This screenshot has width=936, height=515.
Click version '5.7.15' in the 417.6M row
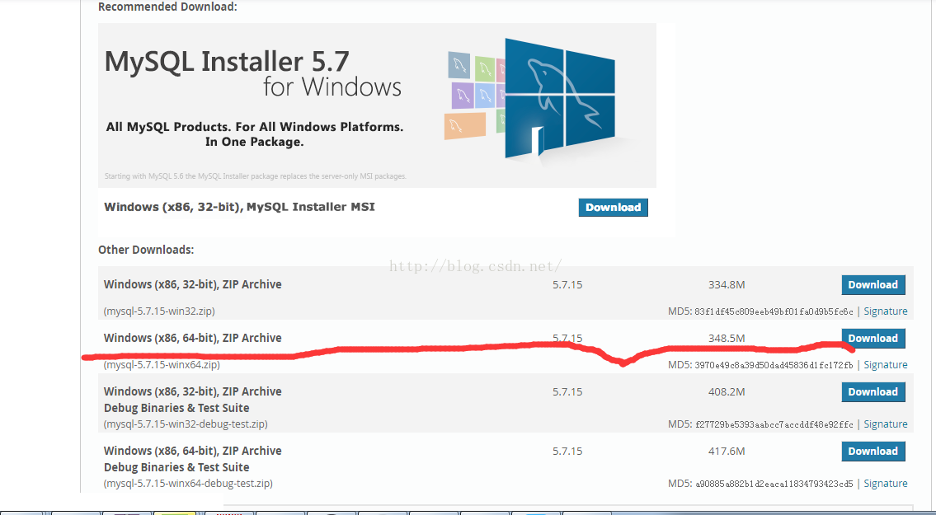567,452
